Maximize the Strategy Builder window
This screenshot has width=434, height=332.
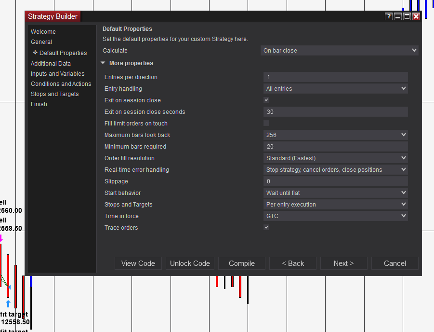407,16
